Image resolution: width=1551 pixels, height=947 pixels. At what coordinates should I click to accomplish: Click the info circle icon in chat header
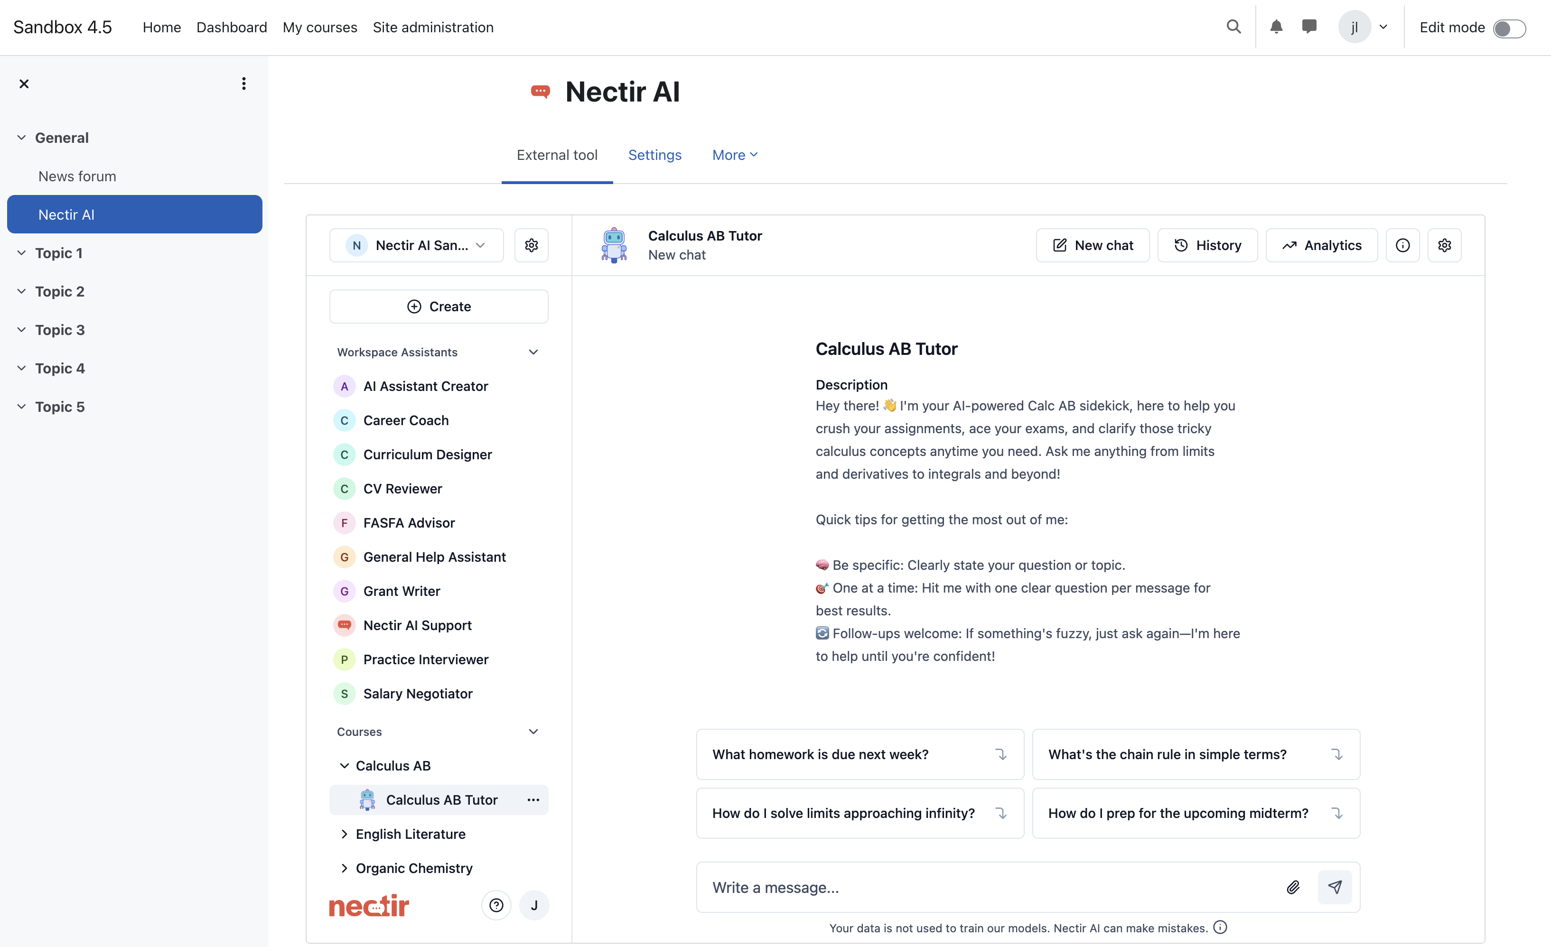pos(1402,245)
